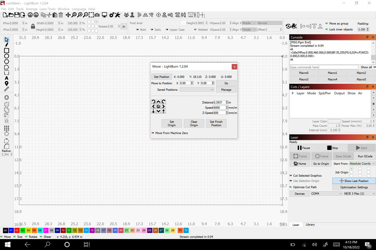Switch to the Library tab
Viewport: 376px width, 250px height.
tap(310, 225)
